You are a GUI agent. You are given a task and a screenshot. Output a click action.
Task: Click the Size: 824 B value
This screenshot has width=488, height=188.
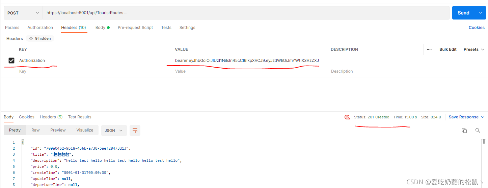click(431, 117)
